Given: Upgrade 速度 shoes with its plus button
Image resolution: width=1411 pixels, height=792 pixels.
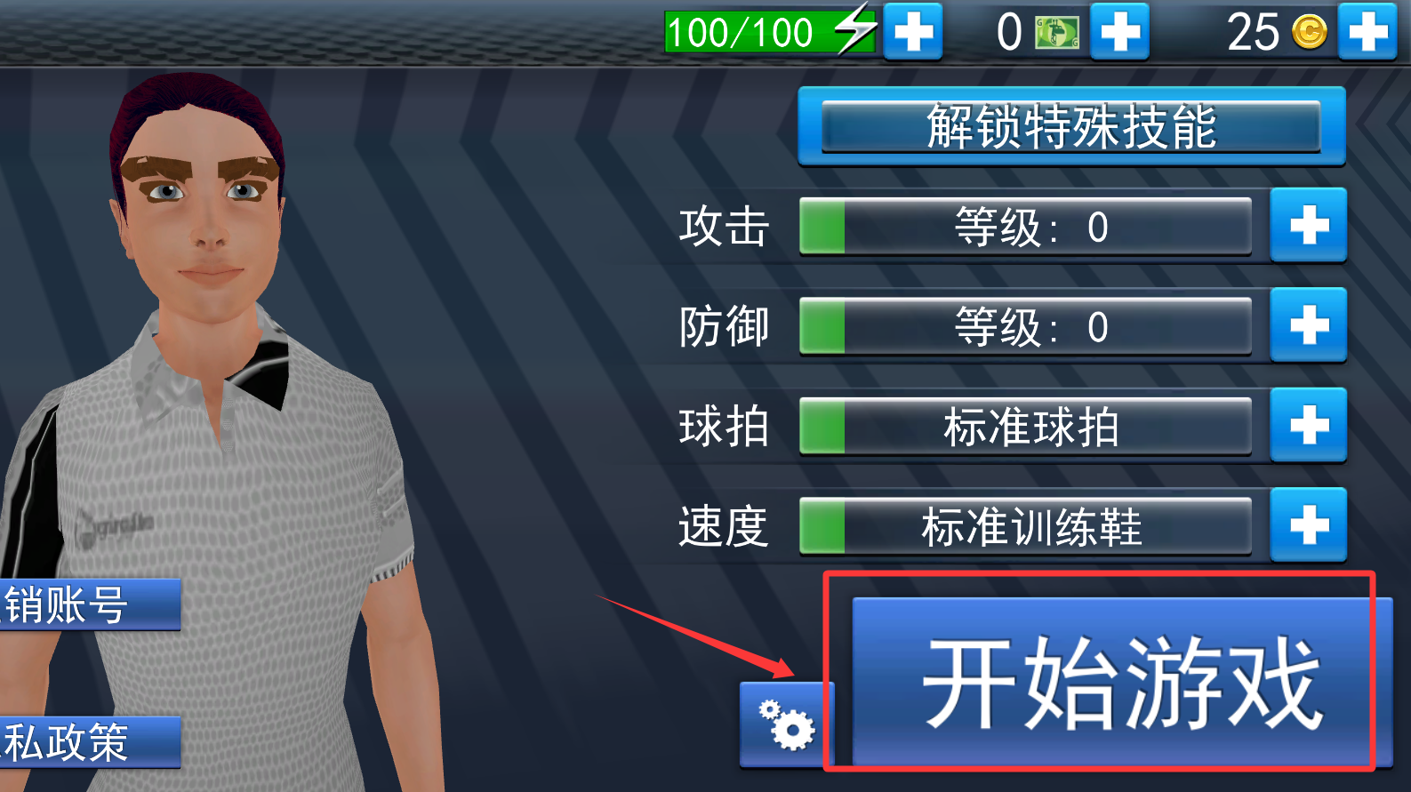Looking at the screenshot, I should pyautogui.click(x=1308, y=525).
